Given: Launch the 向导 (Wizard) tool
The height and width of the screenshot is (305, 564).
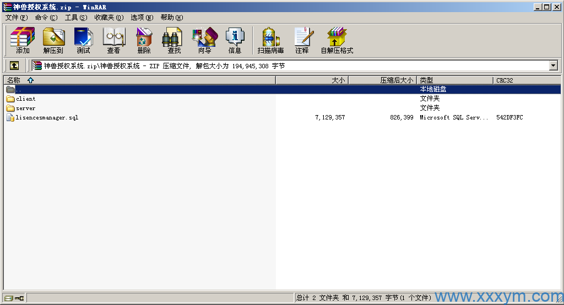Looking at the screenshot, I should point(204,40).
